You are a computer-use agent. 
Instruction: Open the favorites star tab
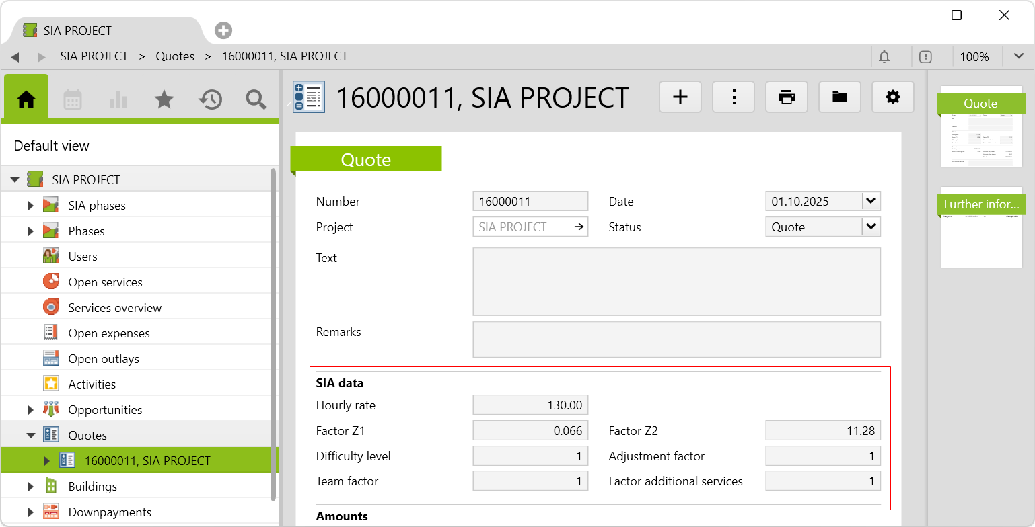point(164,99)
